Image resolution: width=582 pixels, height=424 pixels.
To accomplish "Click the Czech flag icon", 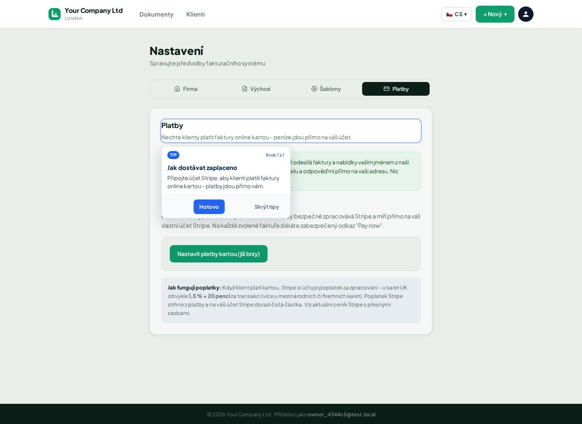I will [x=449, y=14].
